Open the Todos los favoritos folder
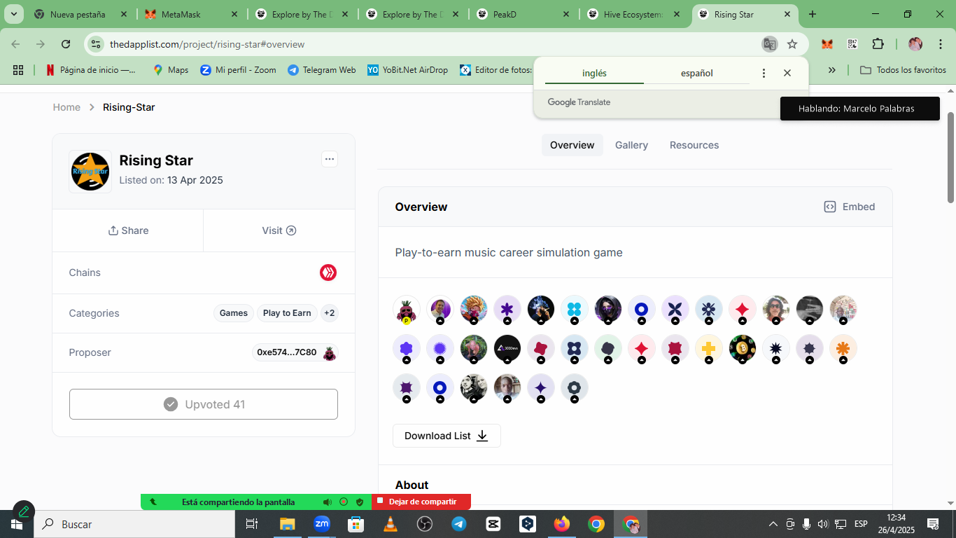This screenshot has width=956, height=538. point(903,70)
